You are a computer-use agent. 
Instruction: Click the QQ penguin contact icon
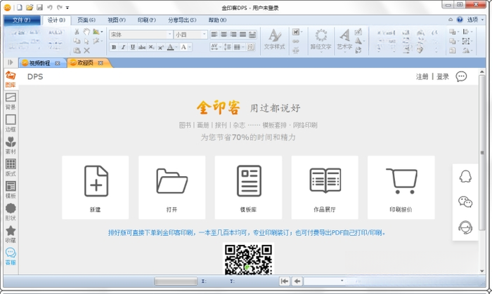click(x=465, y=177)
